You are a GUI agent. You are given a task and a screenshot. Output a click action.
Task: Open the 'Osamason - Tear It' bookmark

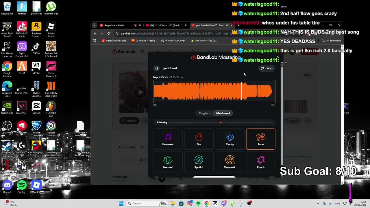coord(144,41)
